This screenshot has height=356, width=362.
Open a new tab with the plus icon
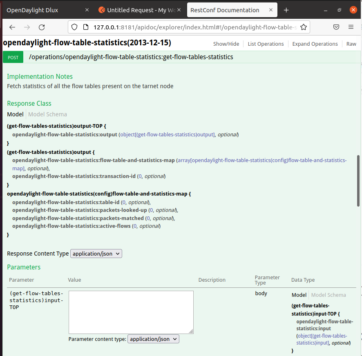[286, 10]
